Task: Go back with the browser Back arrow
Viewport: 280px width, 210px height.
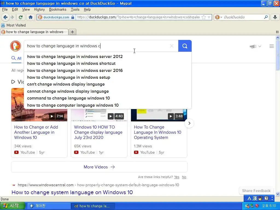Action: [5, 17]
